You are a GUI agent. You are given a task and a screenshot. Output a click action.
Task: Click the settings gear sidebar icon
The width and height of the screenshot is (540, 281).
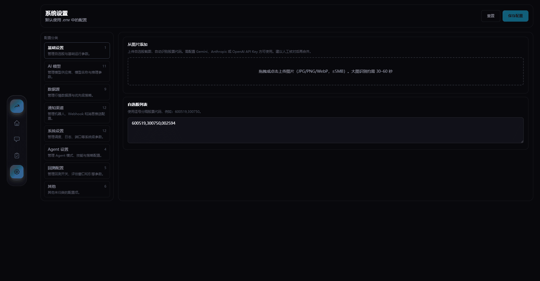17,172
